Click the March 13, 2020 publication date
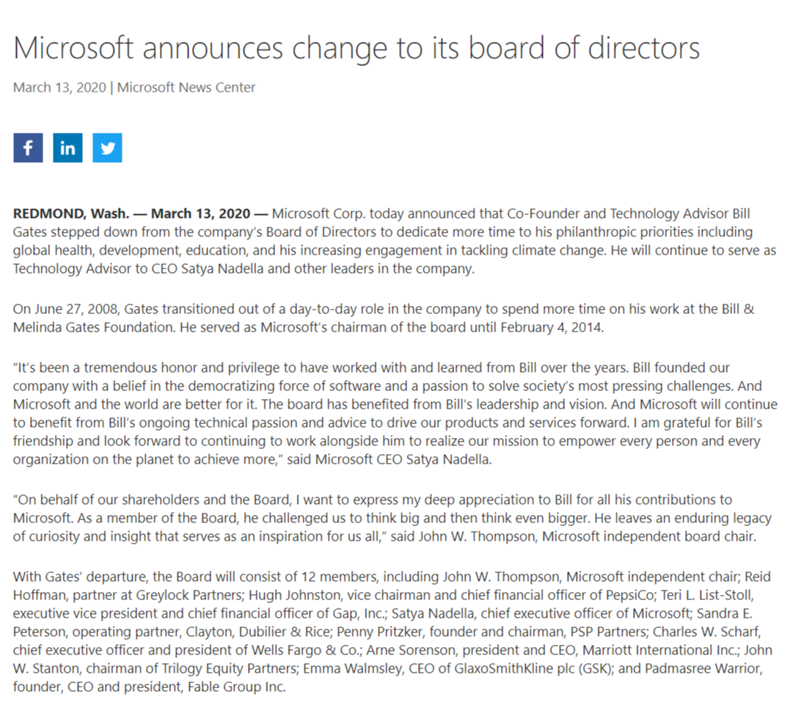The height and width of the screenshot is (705, 790). (59, 87)
